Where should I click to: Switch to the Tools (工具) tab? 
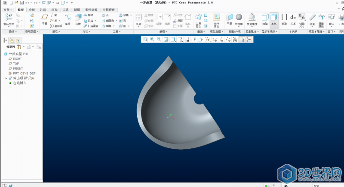[x=66, y=9]
